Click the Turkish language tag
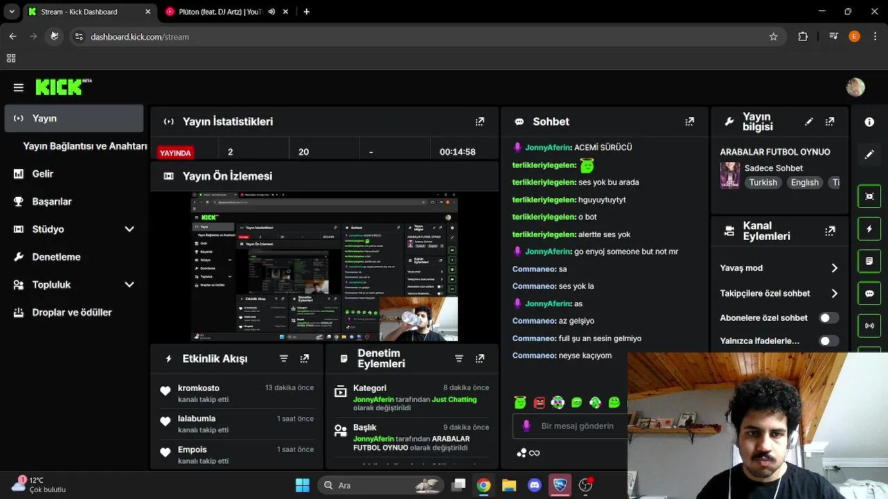888x499 pixels. [763, 183]
